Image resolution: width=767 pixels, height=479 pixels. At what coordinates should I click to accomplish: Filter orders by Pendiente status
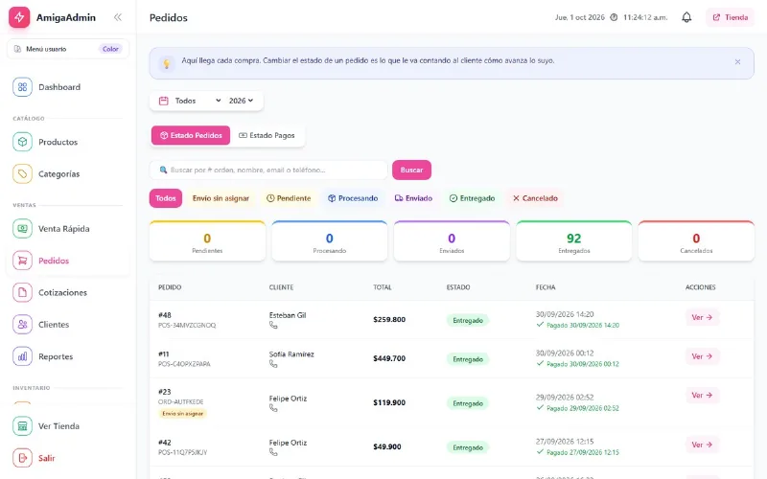289,198
